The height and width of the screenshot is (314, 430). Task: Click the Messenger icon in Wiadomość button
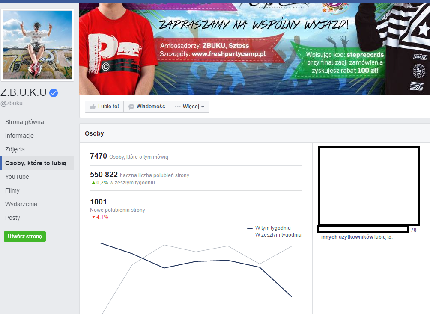(131, 107)
